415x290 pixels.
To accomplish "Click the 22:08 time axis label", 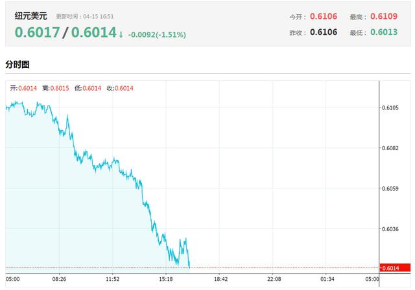I will tap(273, 280).
